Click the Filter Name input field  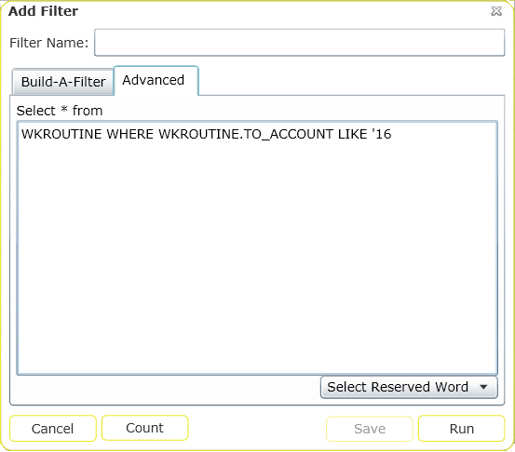point(299,43)
